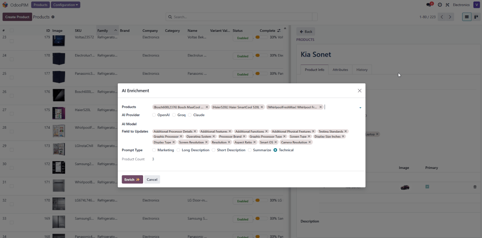This screenshot has width=482, height=238.
Task: Delete the Testing Standards field tag
Action: click(x=346, y=131)
